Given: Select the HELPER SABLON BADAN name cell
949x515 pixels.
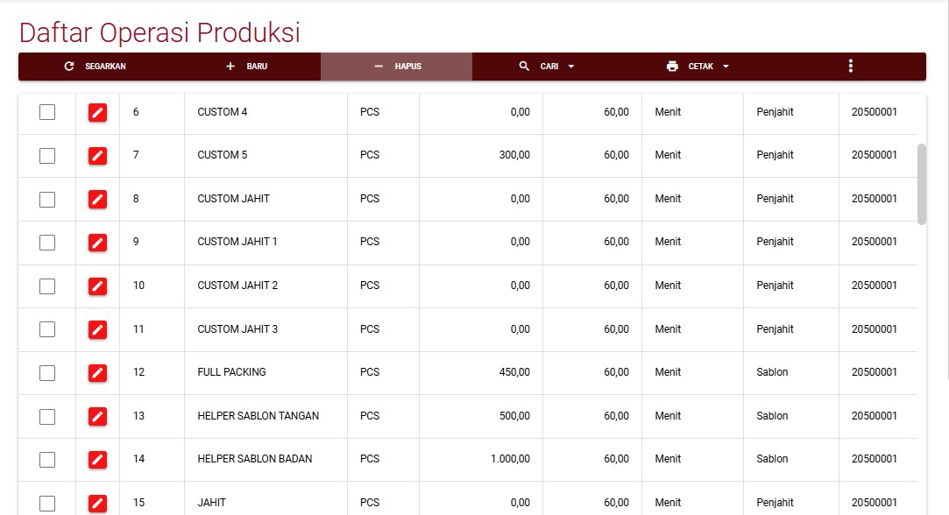Looking at the screenshot, I should click(x=255, y=459).
